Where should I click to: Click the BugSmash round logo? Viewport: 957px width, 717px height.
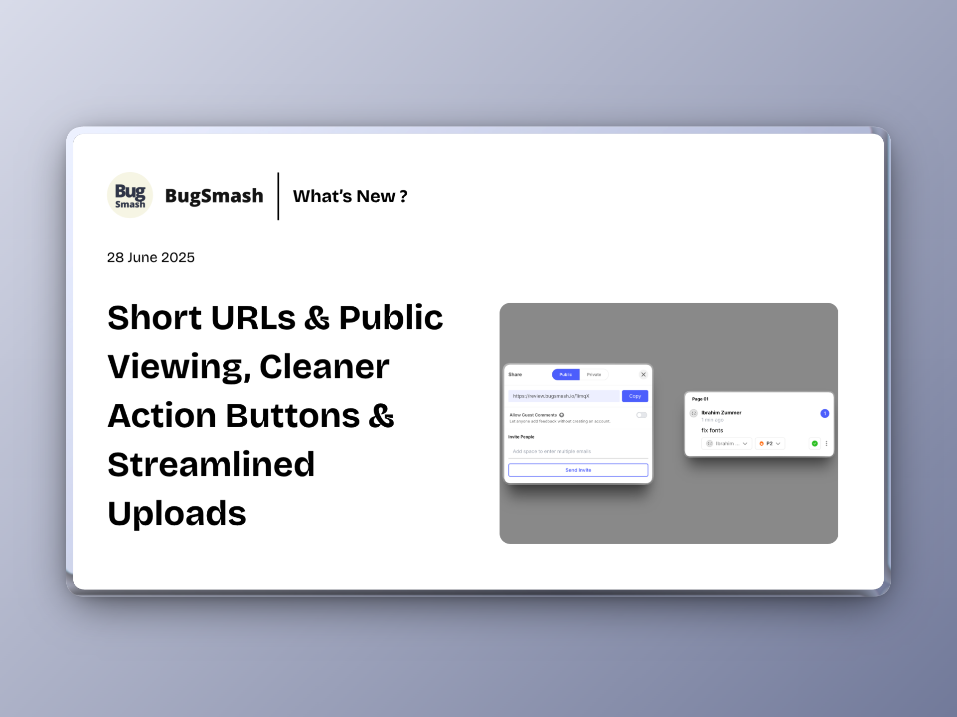tap(130, 195)
